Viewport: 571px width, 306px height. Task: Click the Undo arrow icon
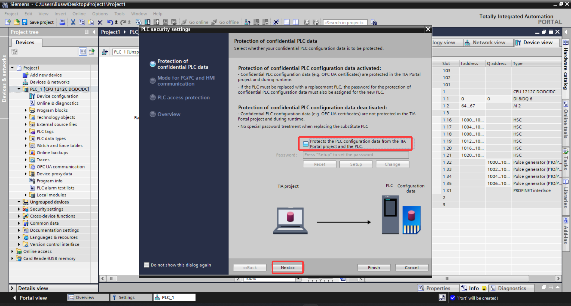point(110,22)
